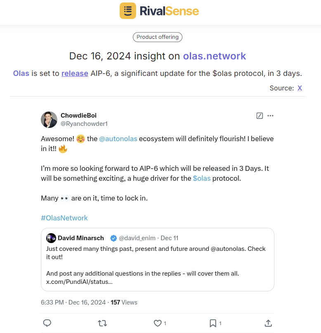Click David Minarsch's small avatar
This screenshot has width=321, height=333.
tap(51, 238)
